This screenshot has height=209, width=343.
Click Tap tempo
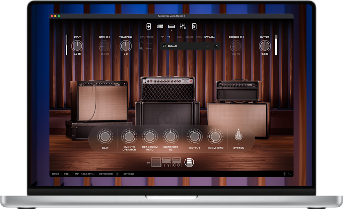coord(77,174)
